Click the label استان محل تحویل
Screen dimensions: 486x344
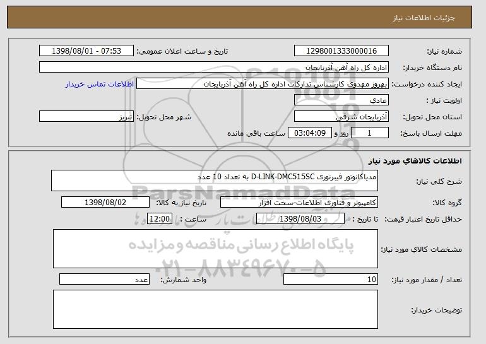click(x=432, y=117)
